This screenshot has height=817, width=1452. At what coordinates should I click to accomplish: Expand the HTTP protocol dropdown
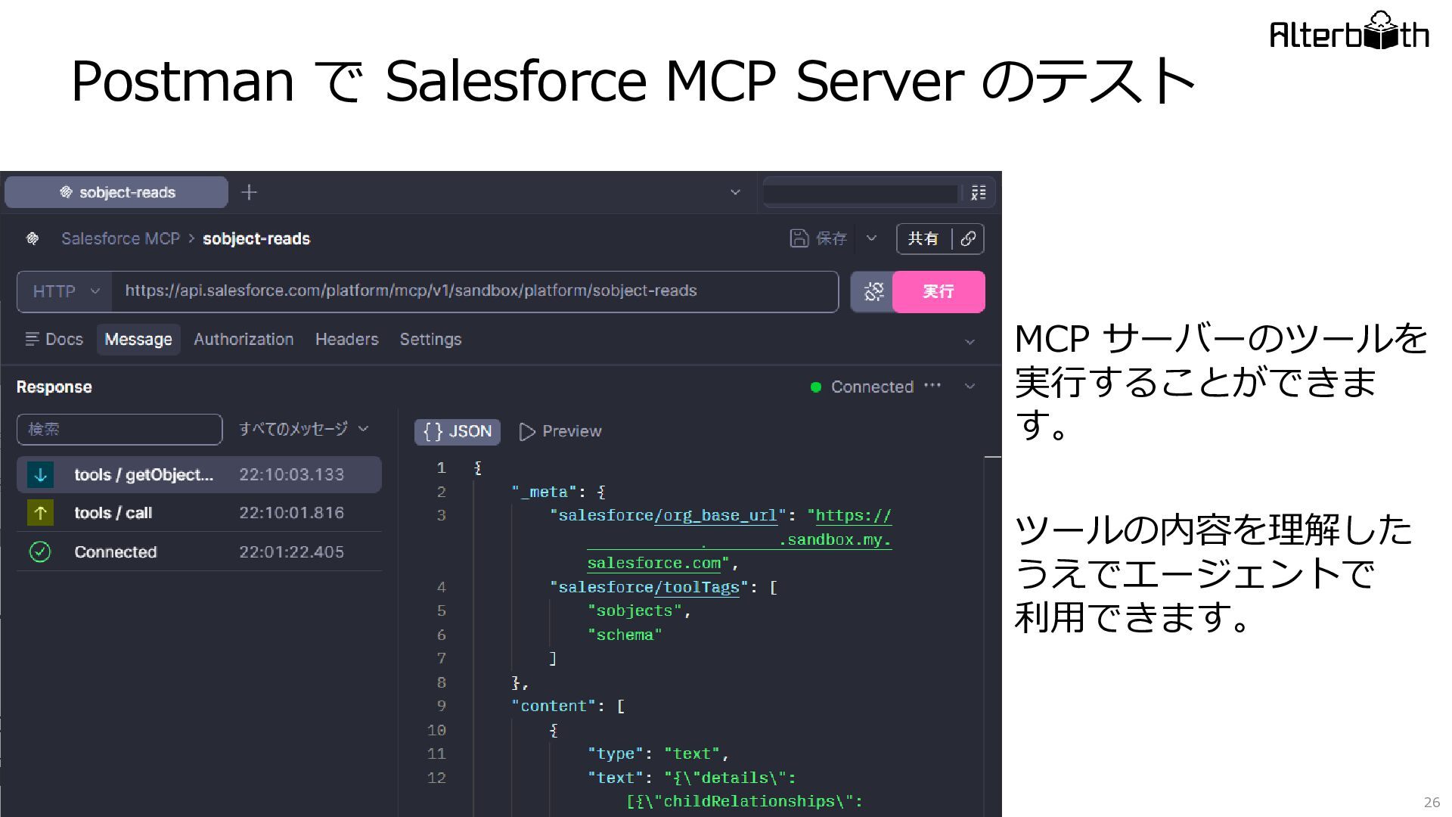point(65,291)
